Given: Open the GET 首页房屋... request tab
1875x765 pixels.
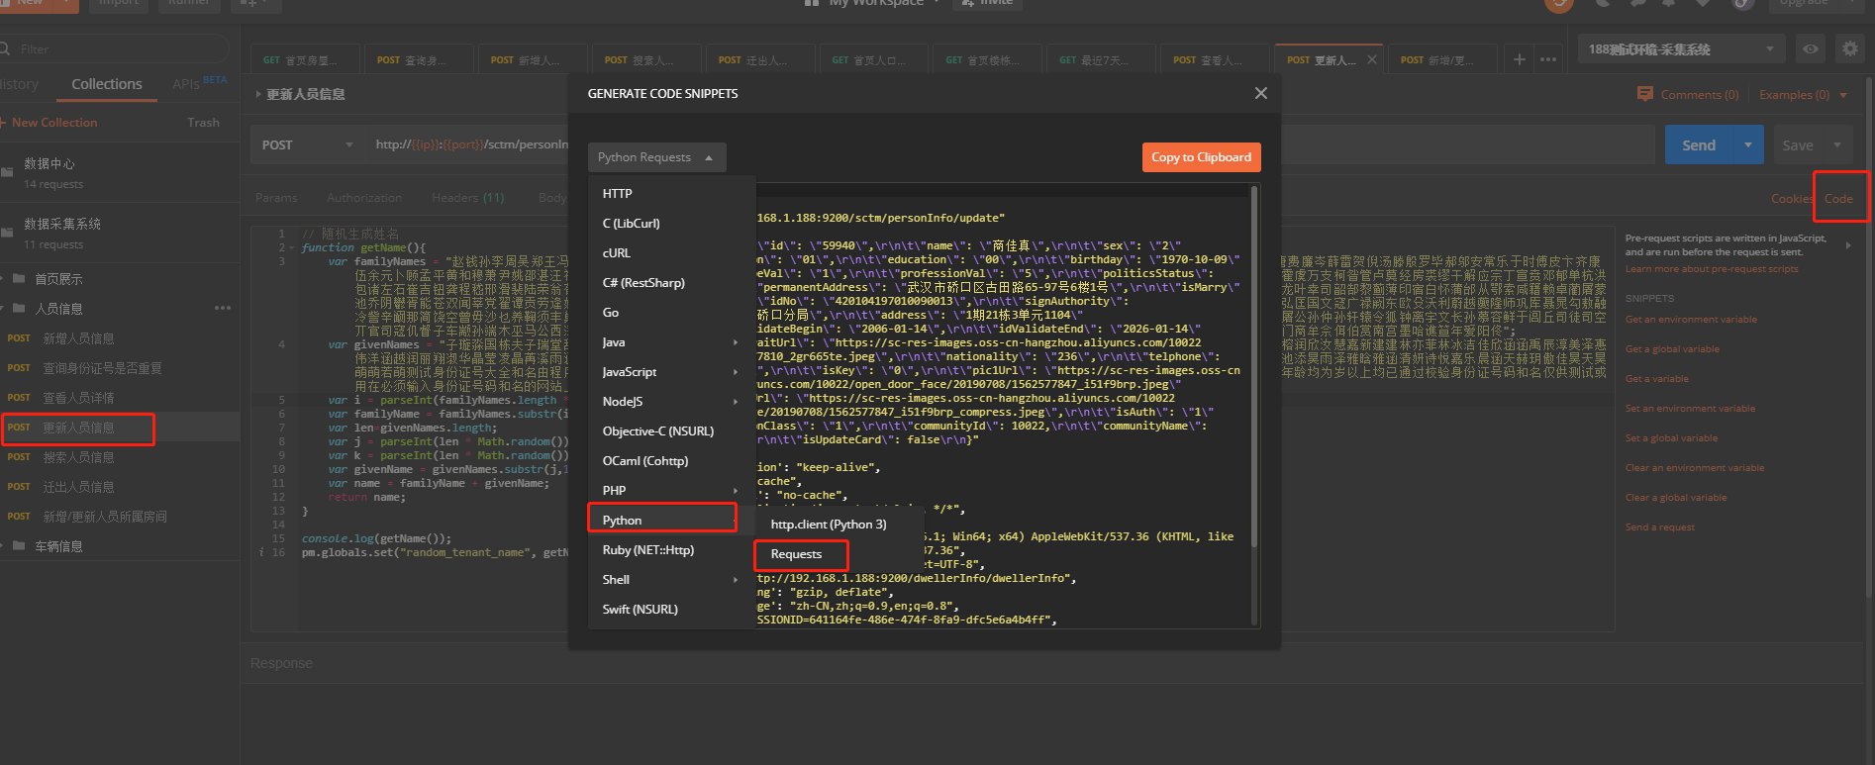Looking at the screenshot, I should click(x=306, y=59).
